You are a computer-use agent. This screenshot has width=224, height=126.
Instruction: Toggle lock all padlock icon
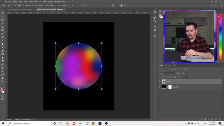coord(175,77)
